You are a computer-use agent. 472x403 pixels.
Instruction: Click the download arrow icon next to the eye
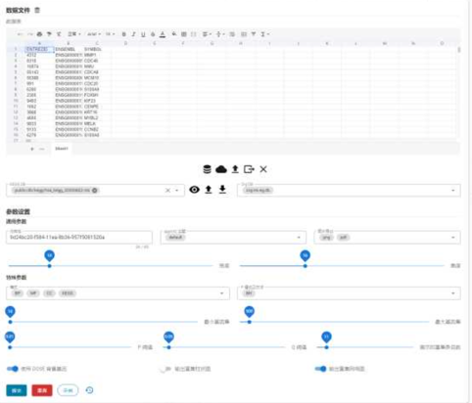[222, 190]
